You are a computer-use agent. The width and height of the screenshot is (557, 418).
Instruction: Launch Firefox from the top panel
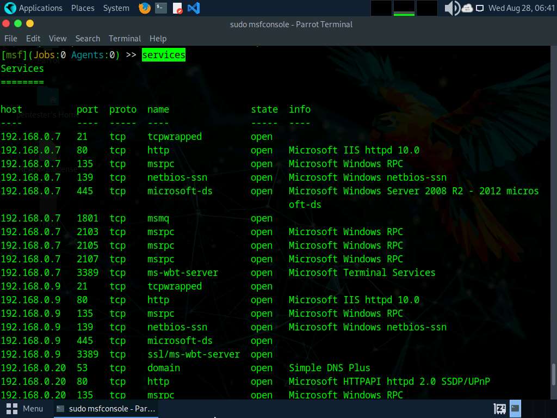145,8
